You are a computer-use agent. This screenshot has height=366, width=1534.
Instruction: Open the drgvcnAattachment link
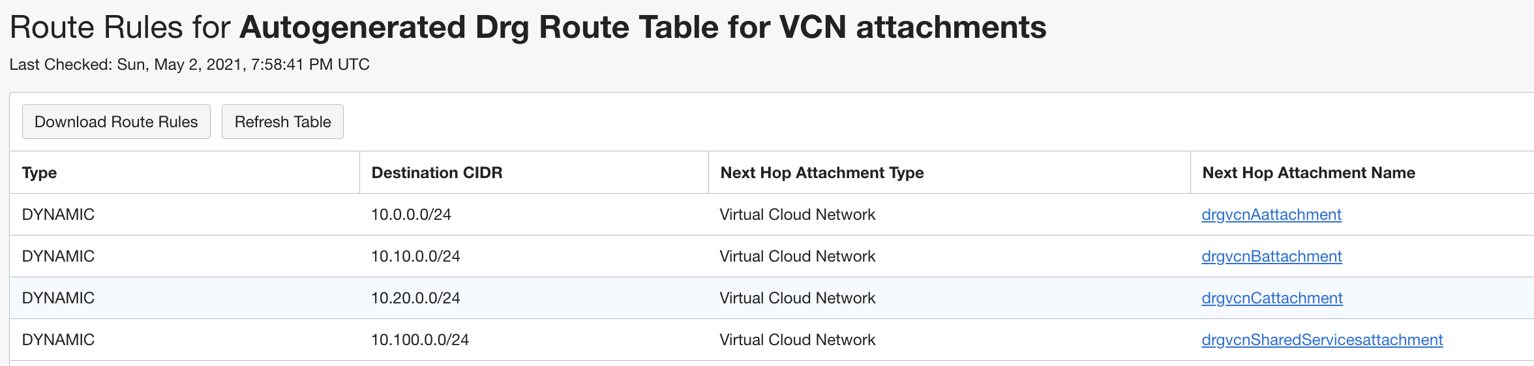pyautogui.click(x=1271, y=215)
